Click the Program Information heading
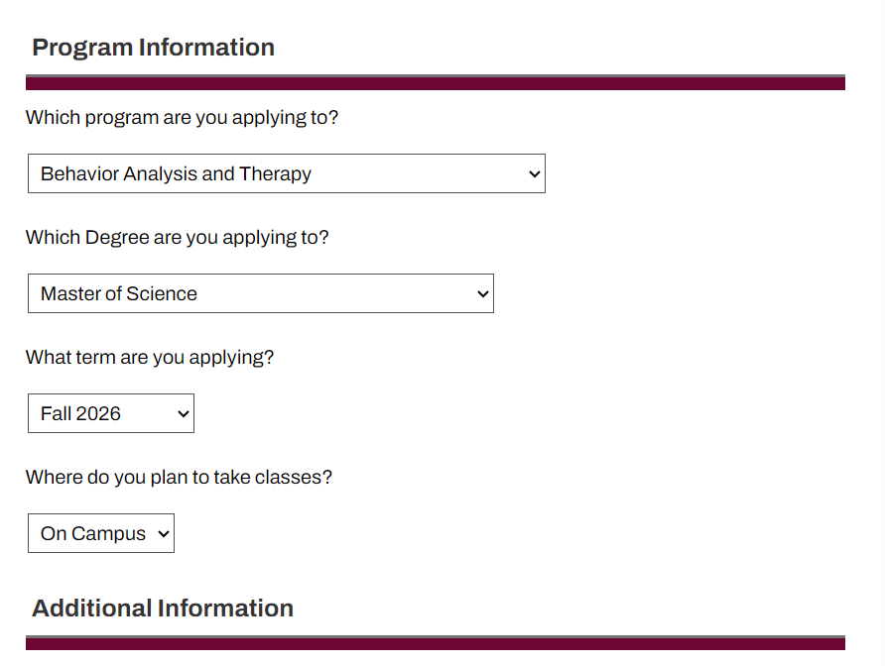The image size is (885, 666). pyautogui.click(x=153, y=47)
